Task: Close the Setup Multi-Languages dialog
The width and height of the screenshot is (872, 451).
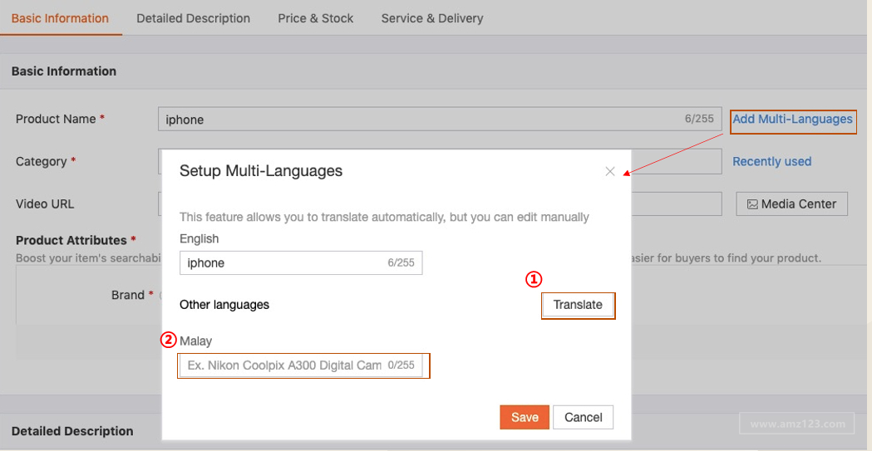Action: click(x=610, y=172)
